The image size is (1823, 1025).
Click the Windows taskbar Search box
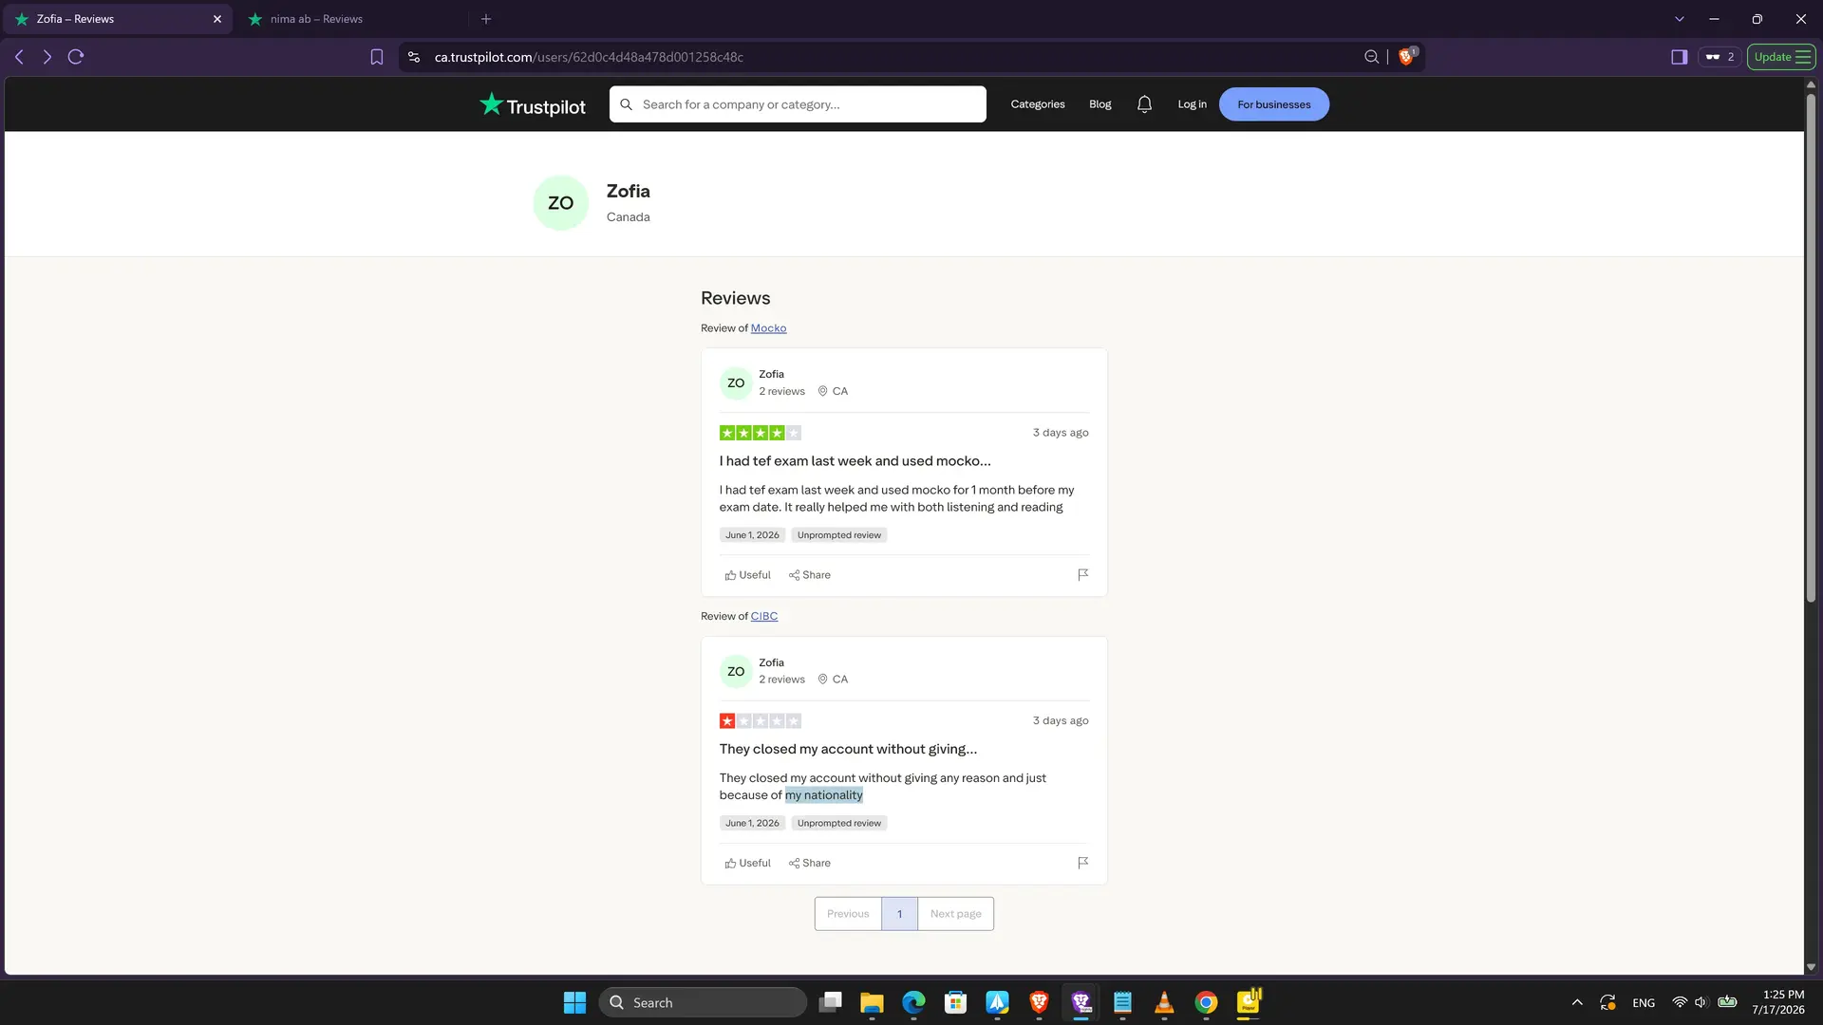703,1002
